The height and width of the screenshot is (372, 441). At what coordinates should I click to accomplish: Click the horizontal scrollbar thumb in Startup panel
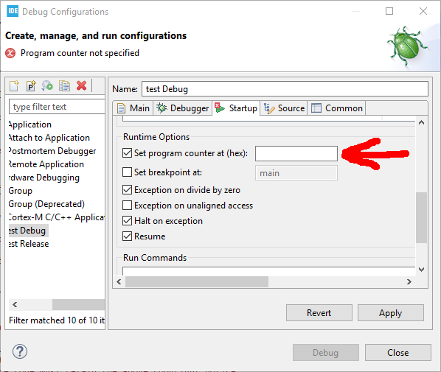click(197, 281)
